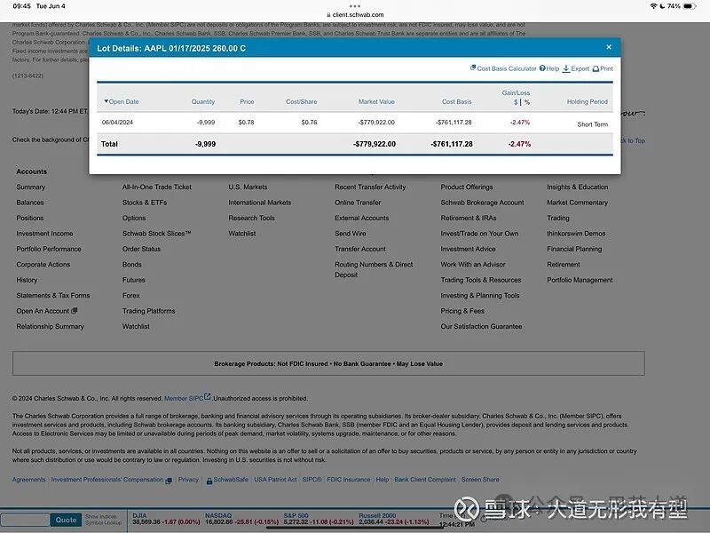
Task: Open SchwabSafe lock link
Action: point(227,480)
